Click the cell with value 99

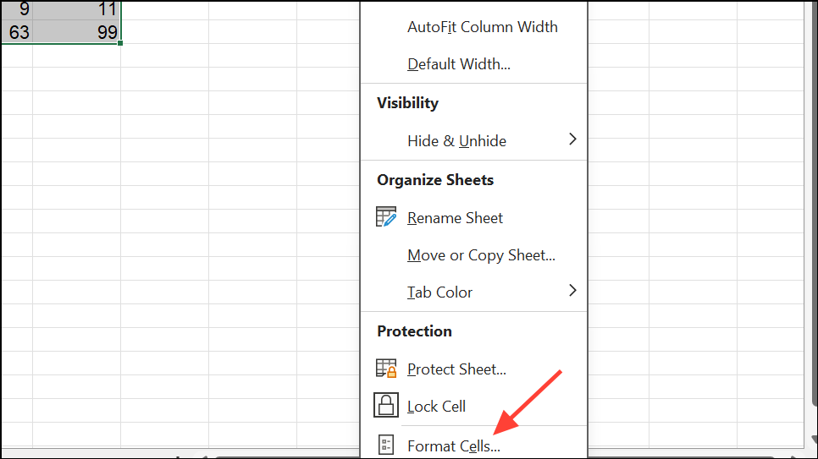[78, 32]
